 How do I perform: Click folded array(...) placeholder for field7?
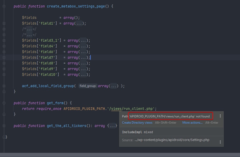click(x=83, y=58)
